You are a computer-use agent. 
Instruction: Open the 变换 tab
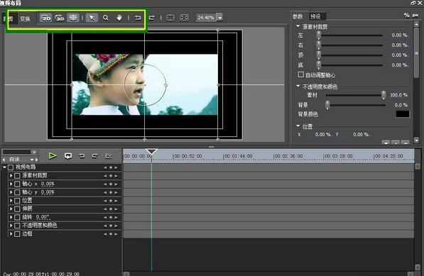[x=25, y=19]
